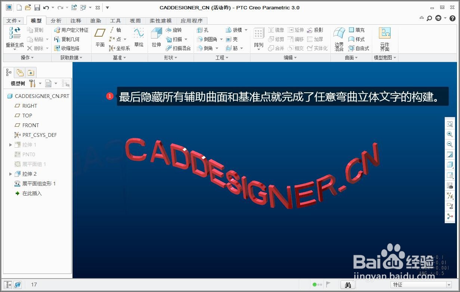Open the 形状 group dropdown
The image size is (460, 292).
point(171,58)
